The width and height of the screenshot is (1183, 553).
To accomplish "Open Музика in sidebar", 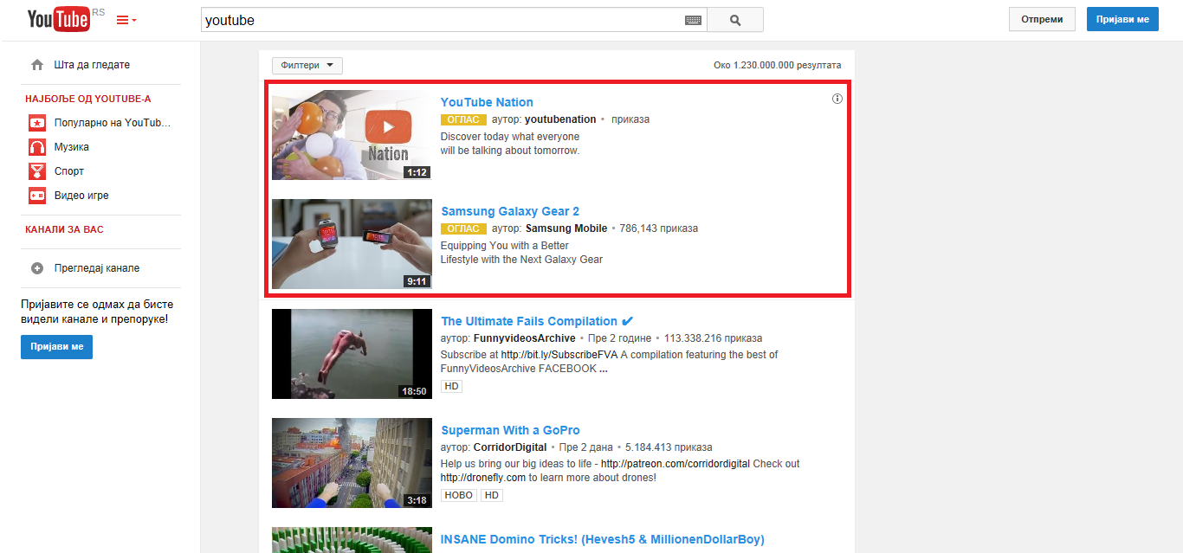I will click(72, 147).
